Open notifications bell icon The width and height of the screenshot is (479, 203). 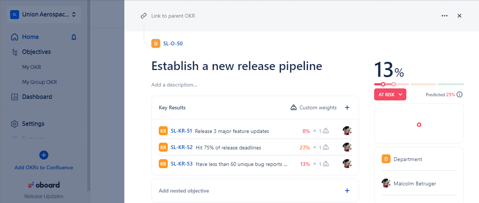coord(74,37)
